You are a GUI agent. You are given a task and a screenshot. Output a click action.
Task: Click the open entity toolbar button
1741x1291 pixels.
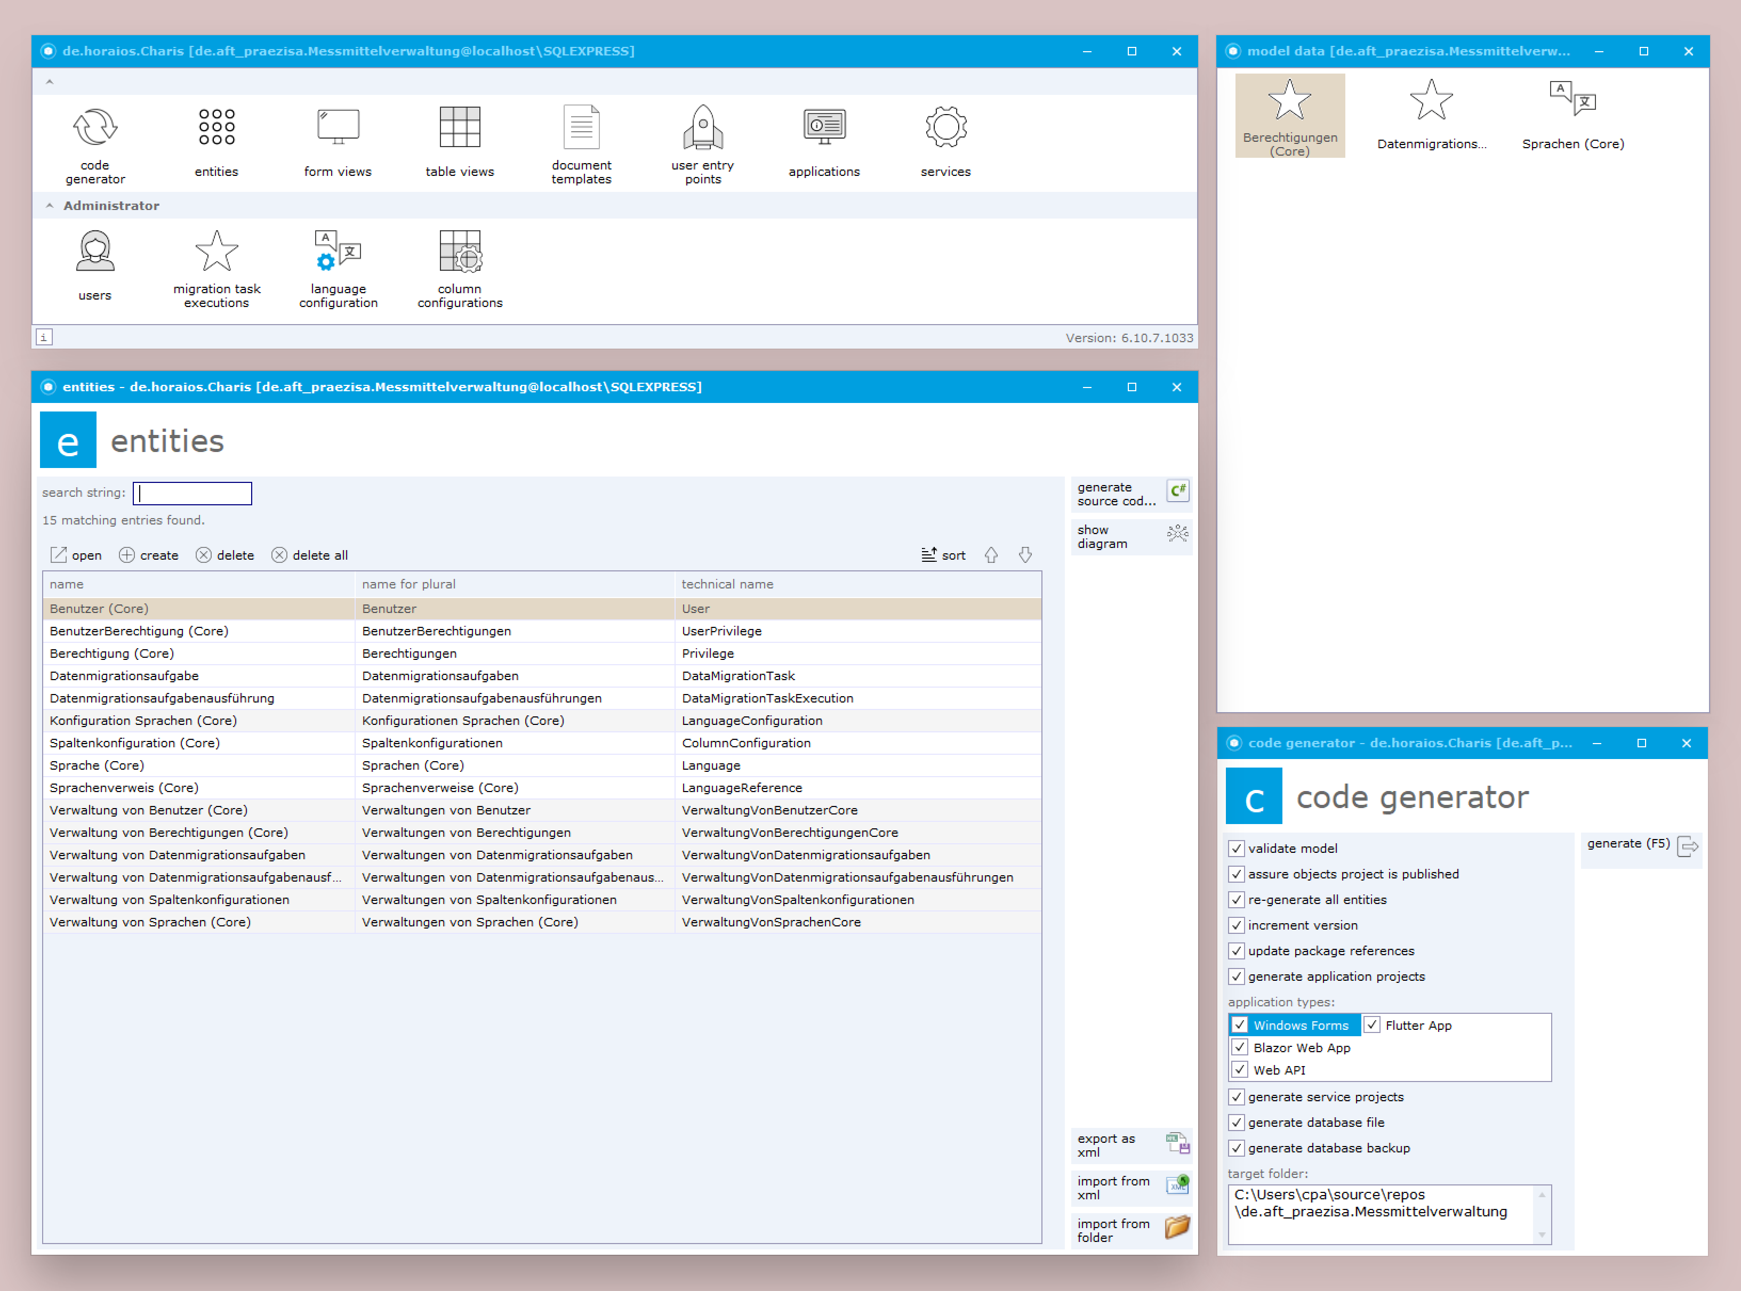point(77,555)
